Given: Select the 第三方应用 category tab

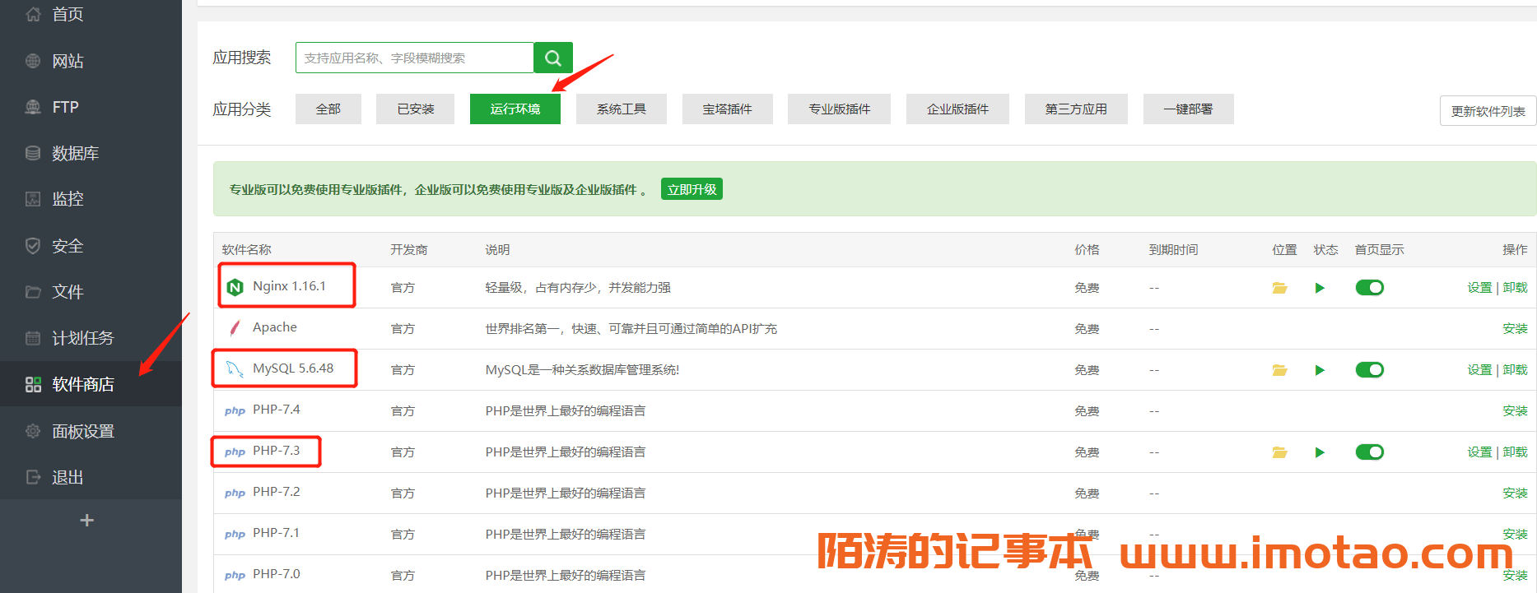Looking at the screenshot, I should click(1076, 109).
